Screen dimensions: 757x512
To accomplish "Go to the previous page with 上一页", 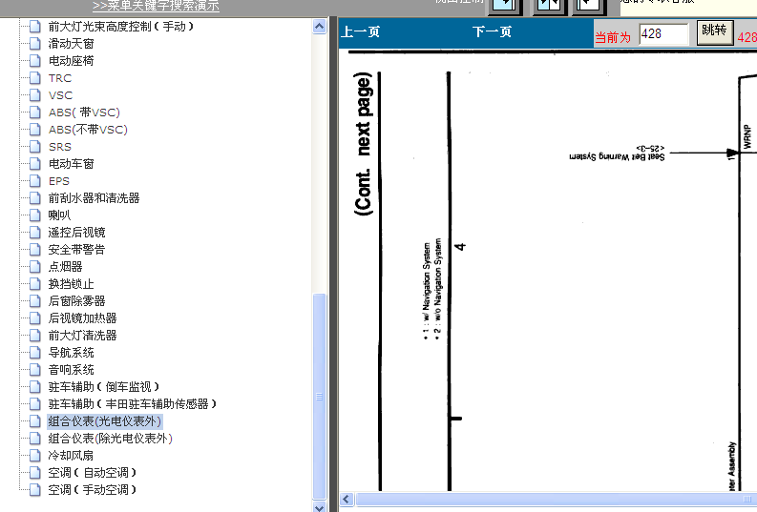I will [x=361, y=32].
